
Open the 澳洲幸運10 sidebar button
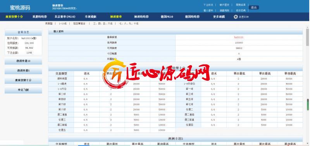(23, 61)
